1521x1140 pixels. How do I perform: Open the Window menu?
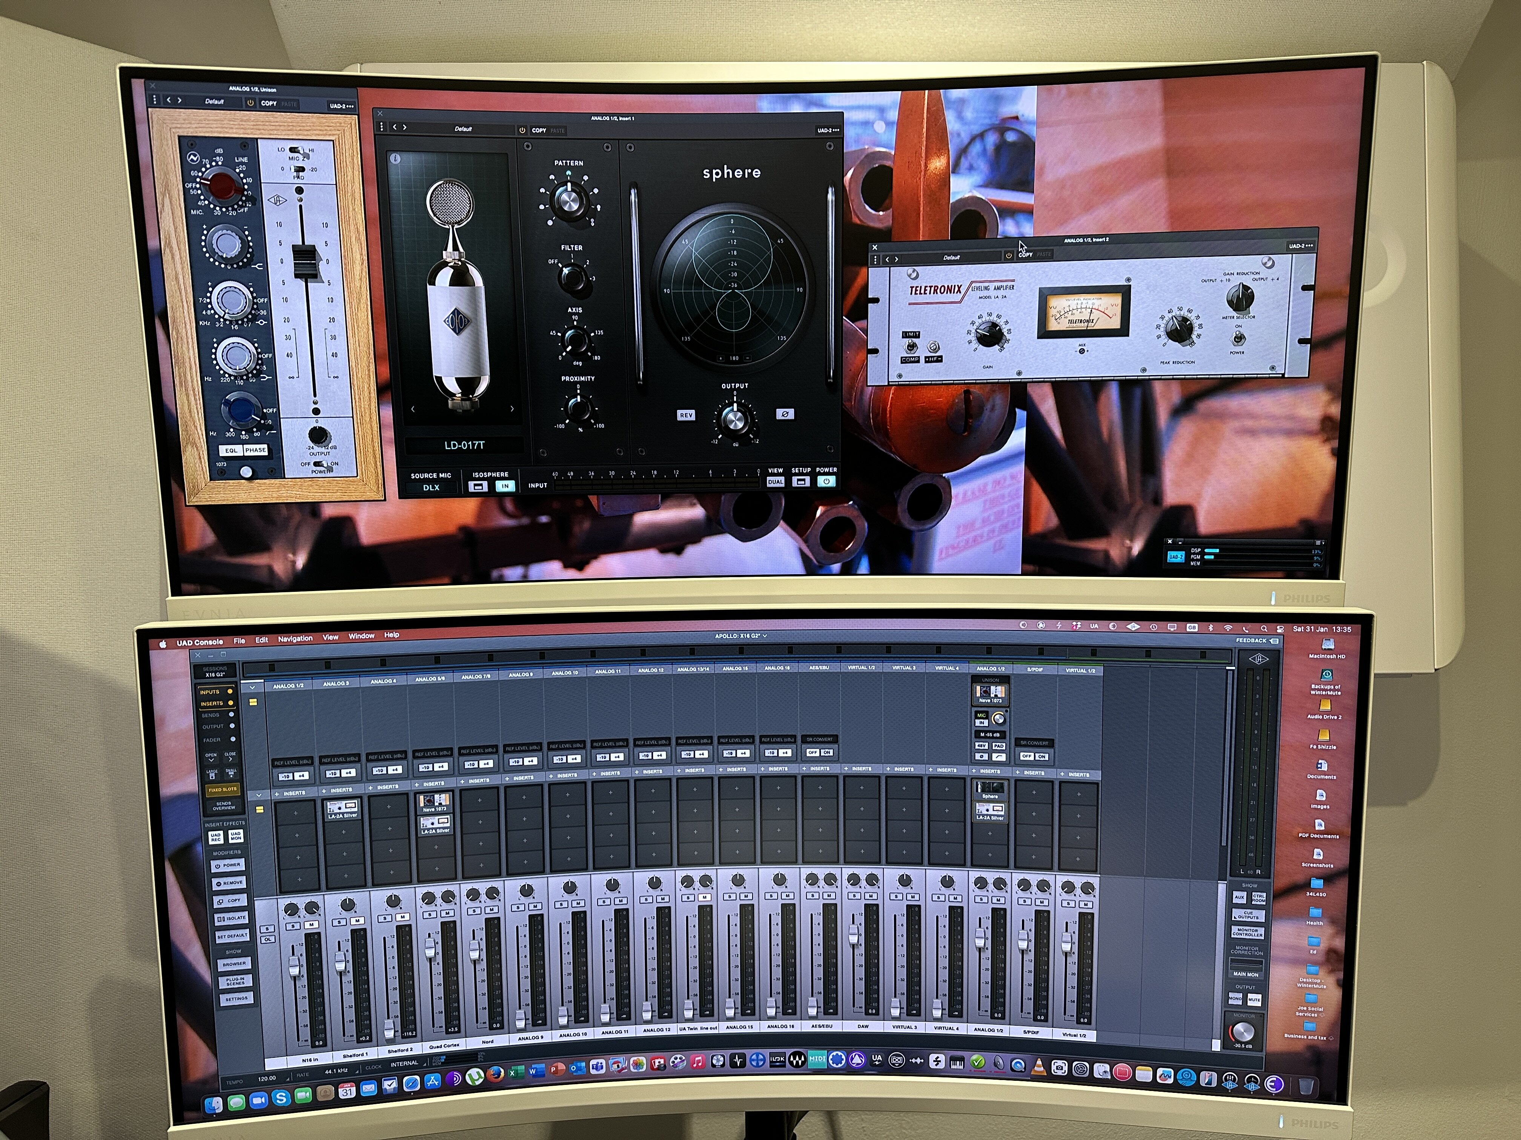click(361, 636)
